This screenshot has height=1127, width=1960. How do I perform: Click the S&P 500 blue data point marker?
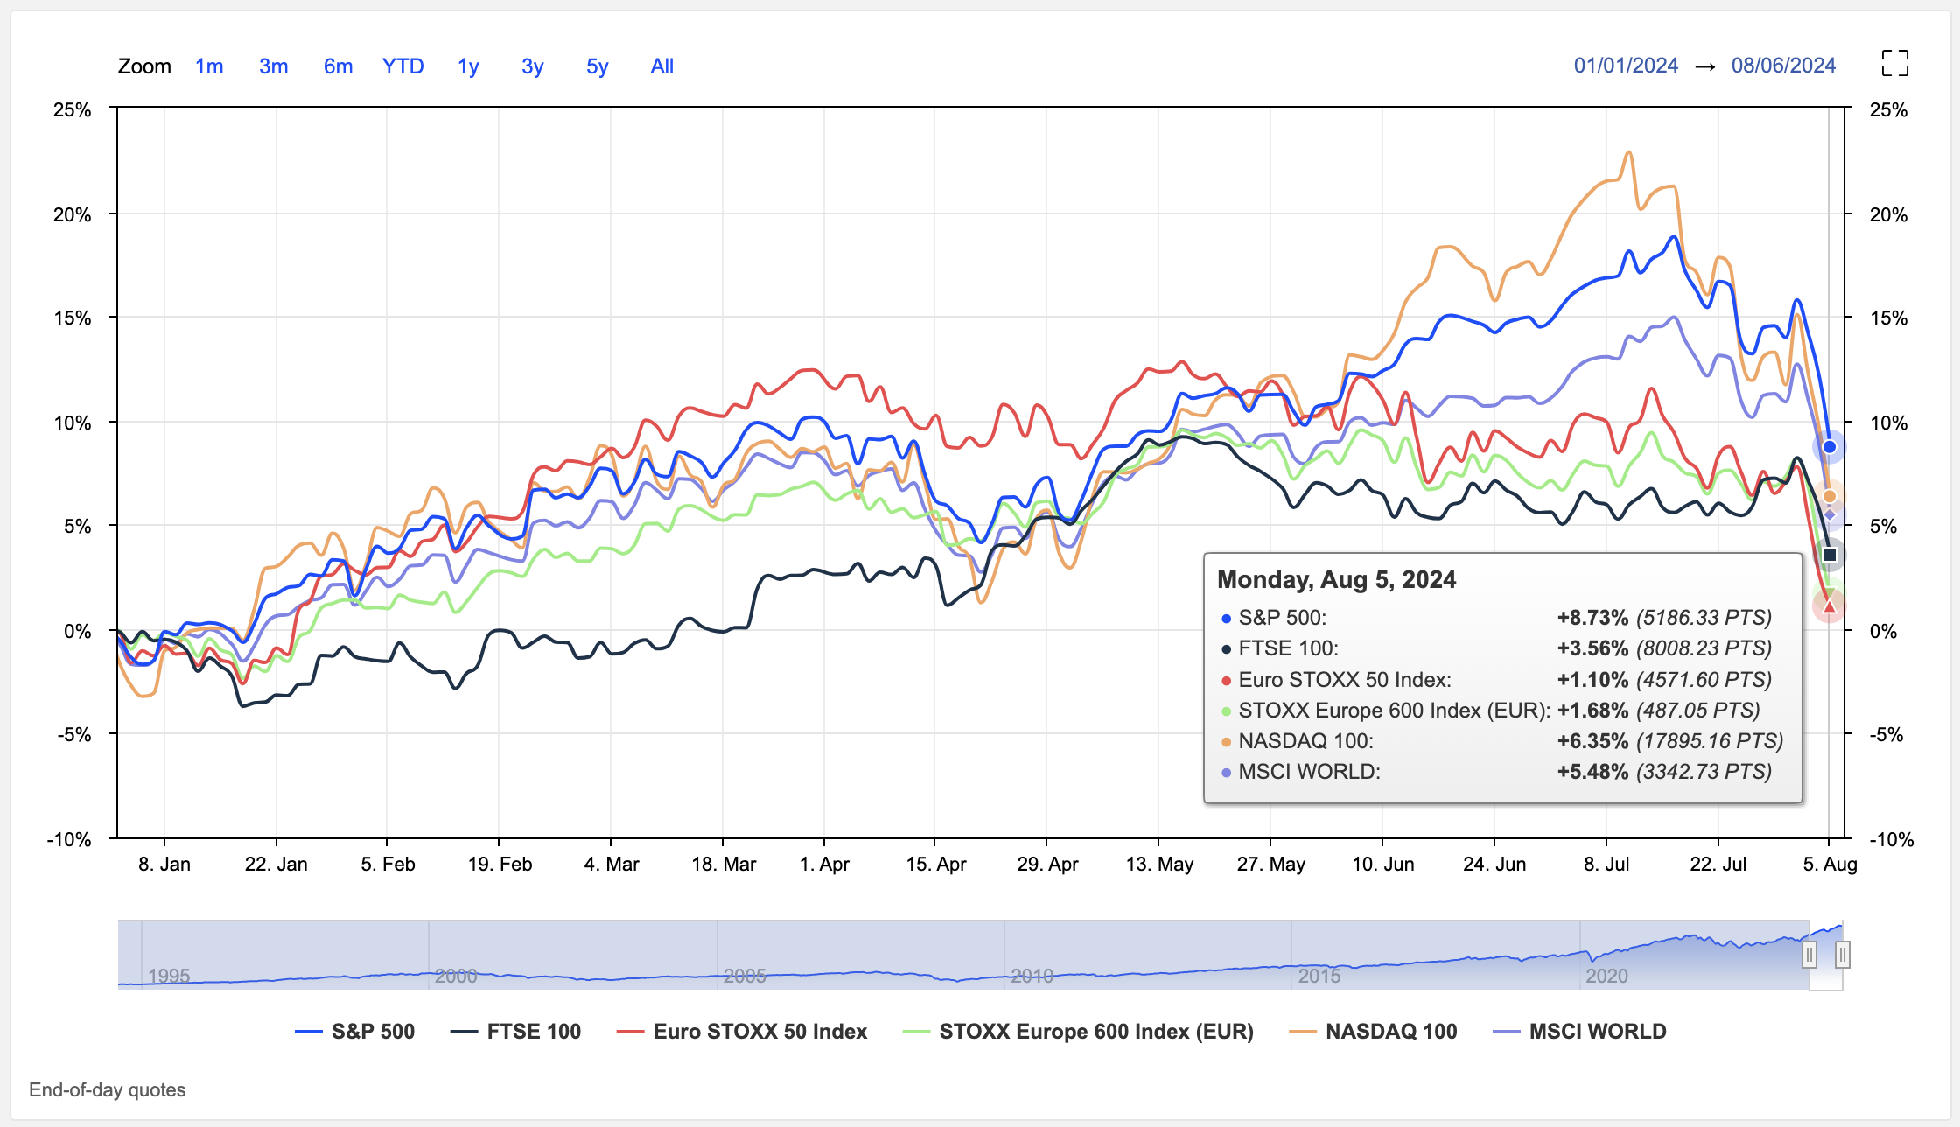[1830, 447]
